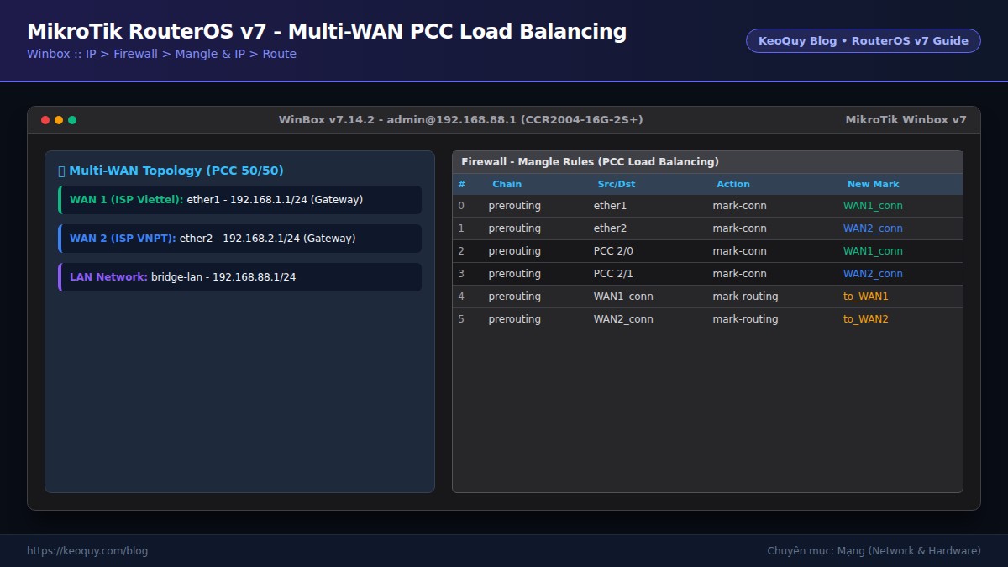
Task: Click the Winbox IP Firewall Mangle breadcrumb
Action: pyautogui.click(x=161, y=54)
